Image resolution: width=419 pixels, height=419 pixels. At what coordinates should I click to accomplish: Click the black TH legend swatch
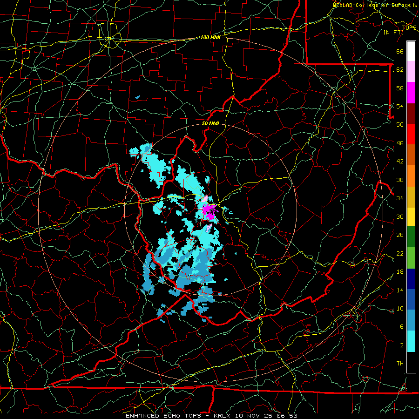point(411,362)
